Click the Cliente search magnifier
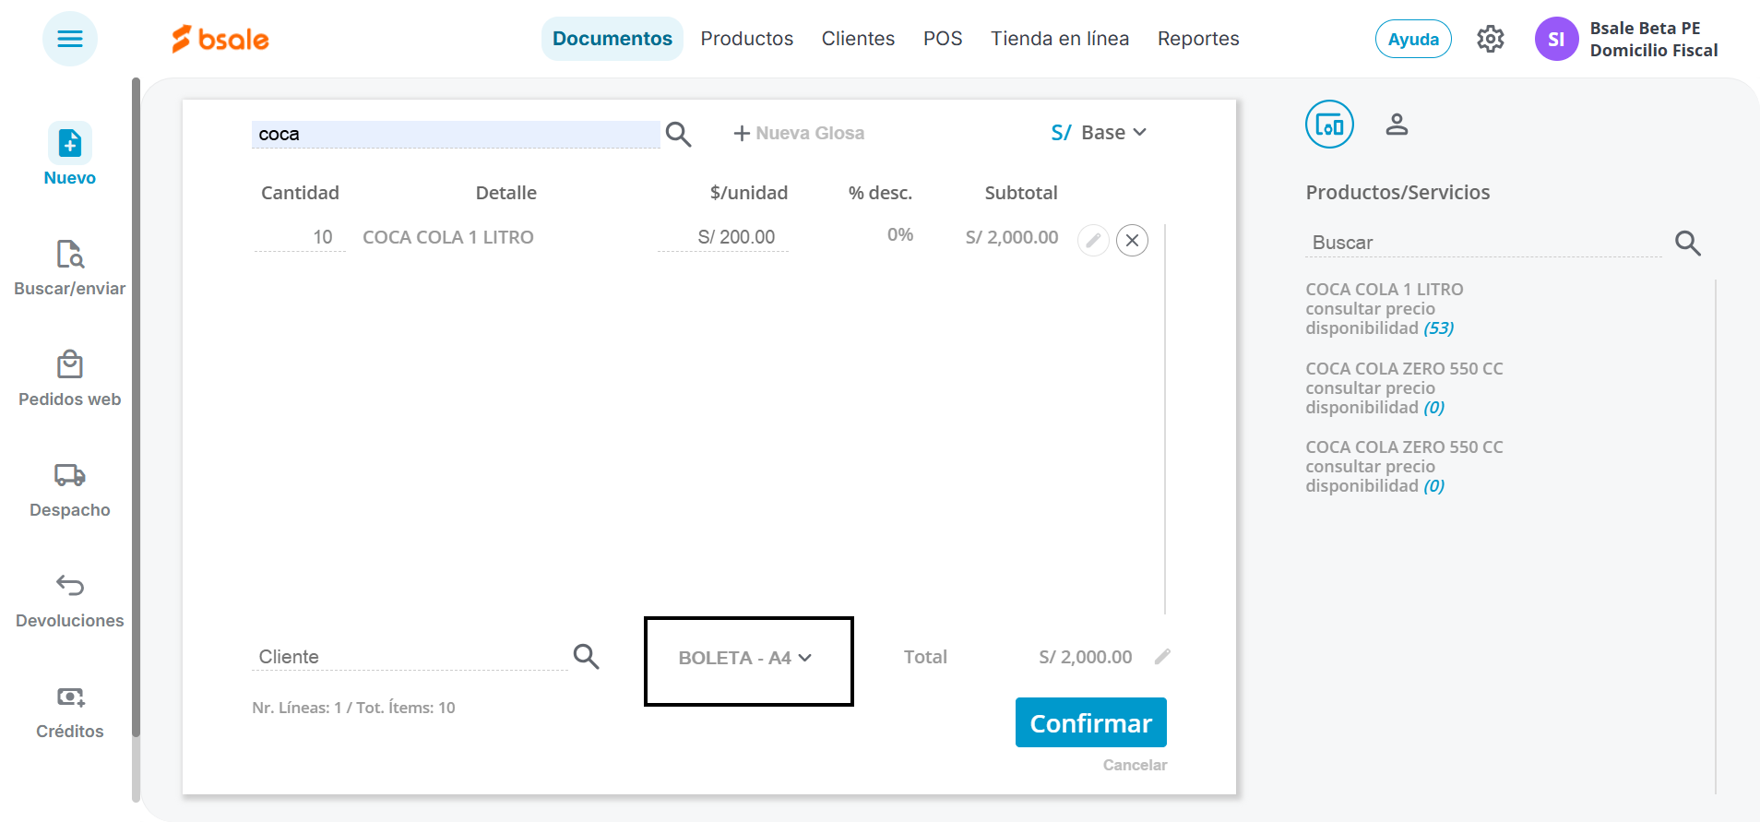Screen dimensions: 1760x822 587,656
